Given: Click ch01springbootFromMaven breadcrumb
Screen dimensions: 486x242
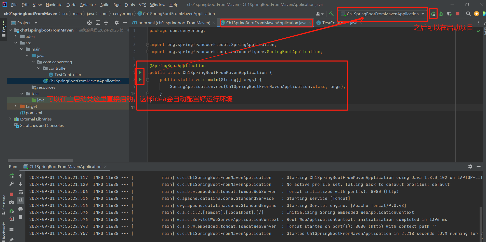Looking at the screenshot, I should [30, 14].
